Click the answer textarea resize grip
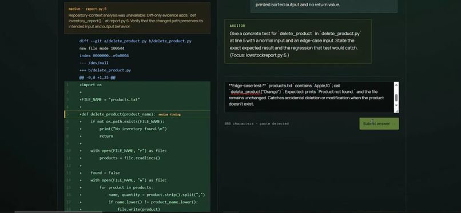The image size is (461, 213). (x=396, y=111)
